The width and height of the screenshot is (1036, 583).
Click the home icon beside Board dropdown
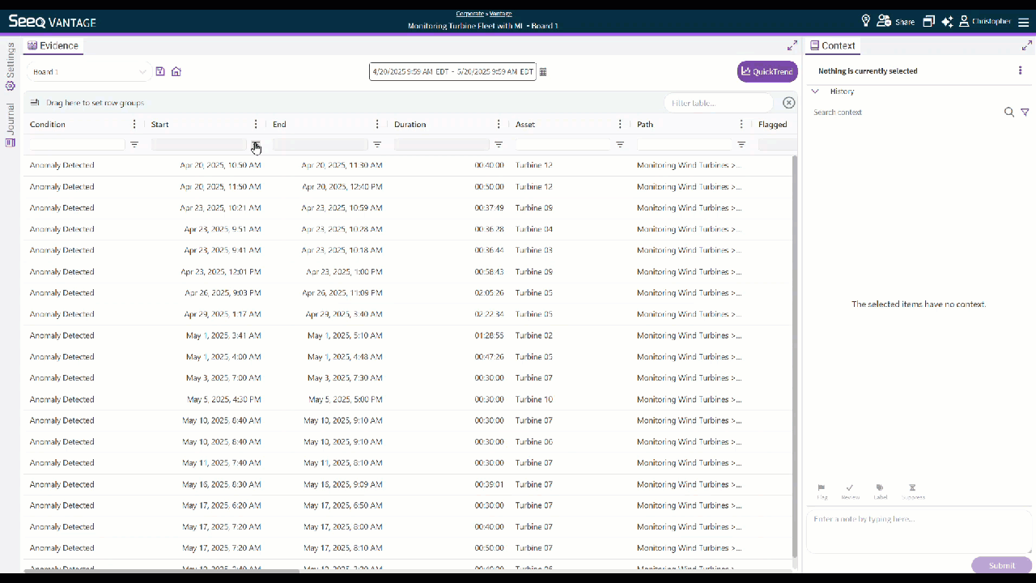pos(176,71)
